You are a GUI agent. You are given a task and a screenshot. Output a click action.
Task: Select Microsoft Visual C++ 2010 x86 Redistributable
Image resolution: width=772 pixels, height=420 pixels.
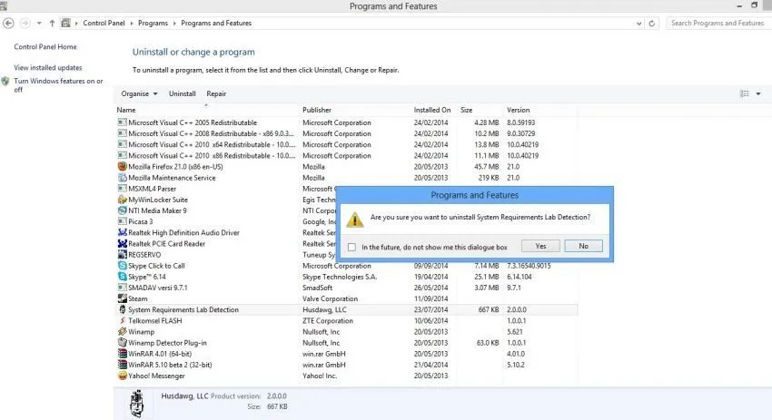[347, 155]
